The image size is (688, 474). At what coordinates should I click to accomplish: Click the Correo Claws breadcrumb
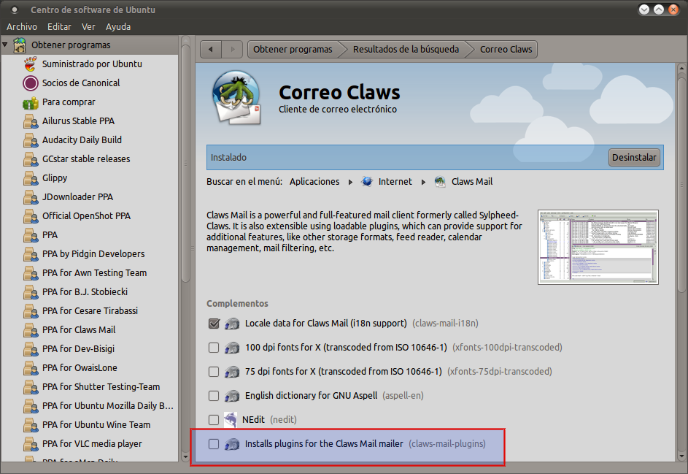(506, 49)
